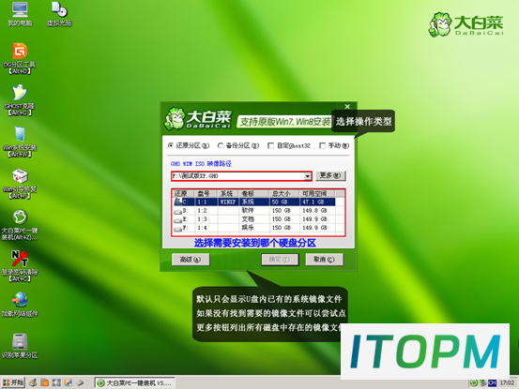
Task: Click the second system tray icon
Action: [x=483, y=383]
